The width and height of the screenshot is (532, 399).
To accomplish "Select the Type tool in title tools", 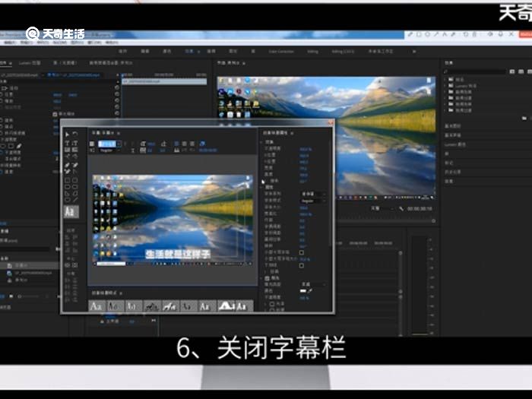I will (x=68, y=144).
